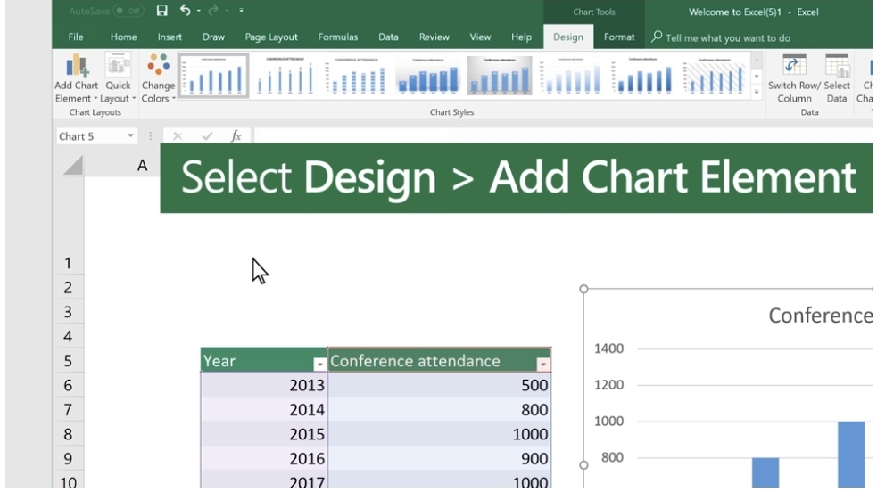Screen dimensions: 877x492
Task: Click the chart title Conference
Action: (x=820, y=316)
